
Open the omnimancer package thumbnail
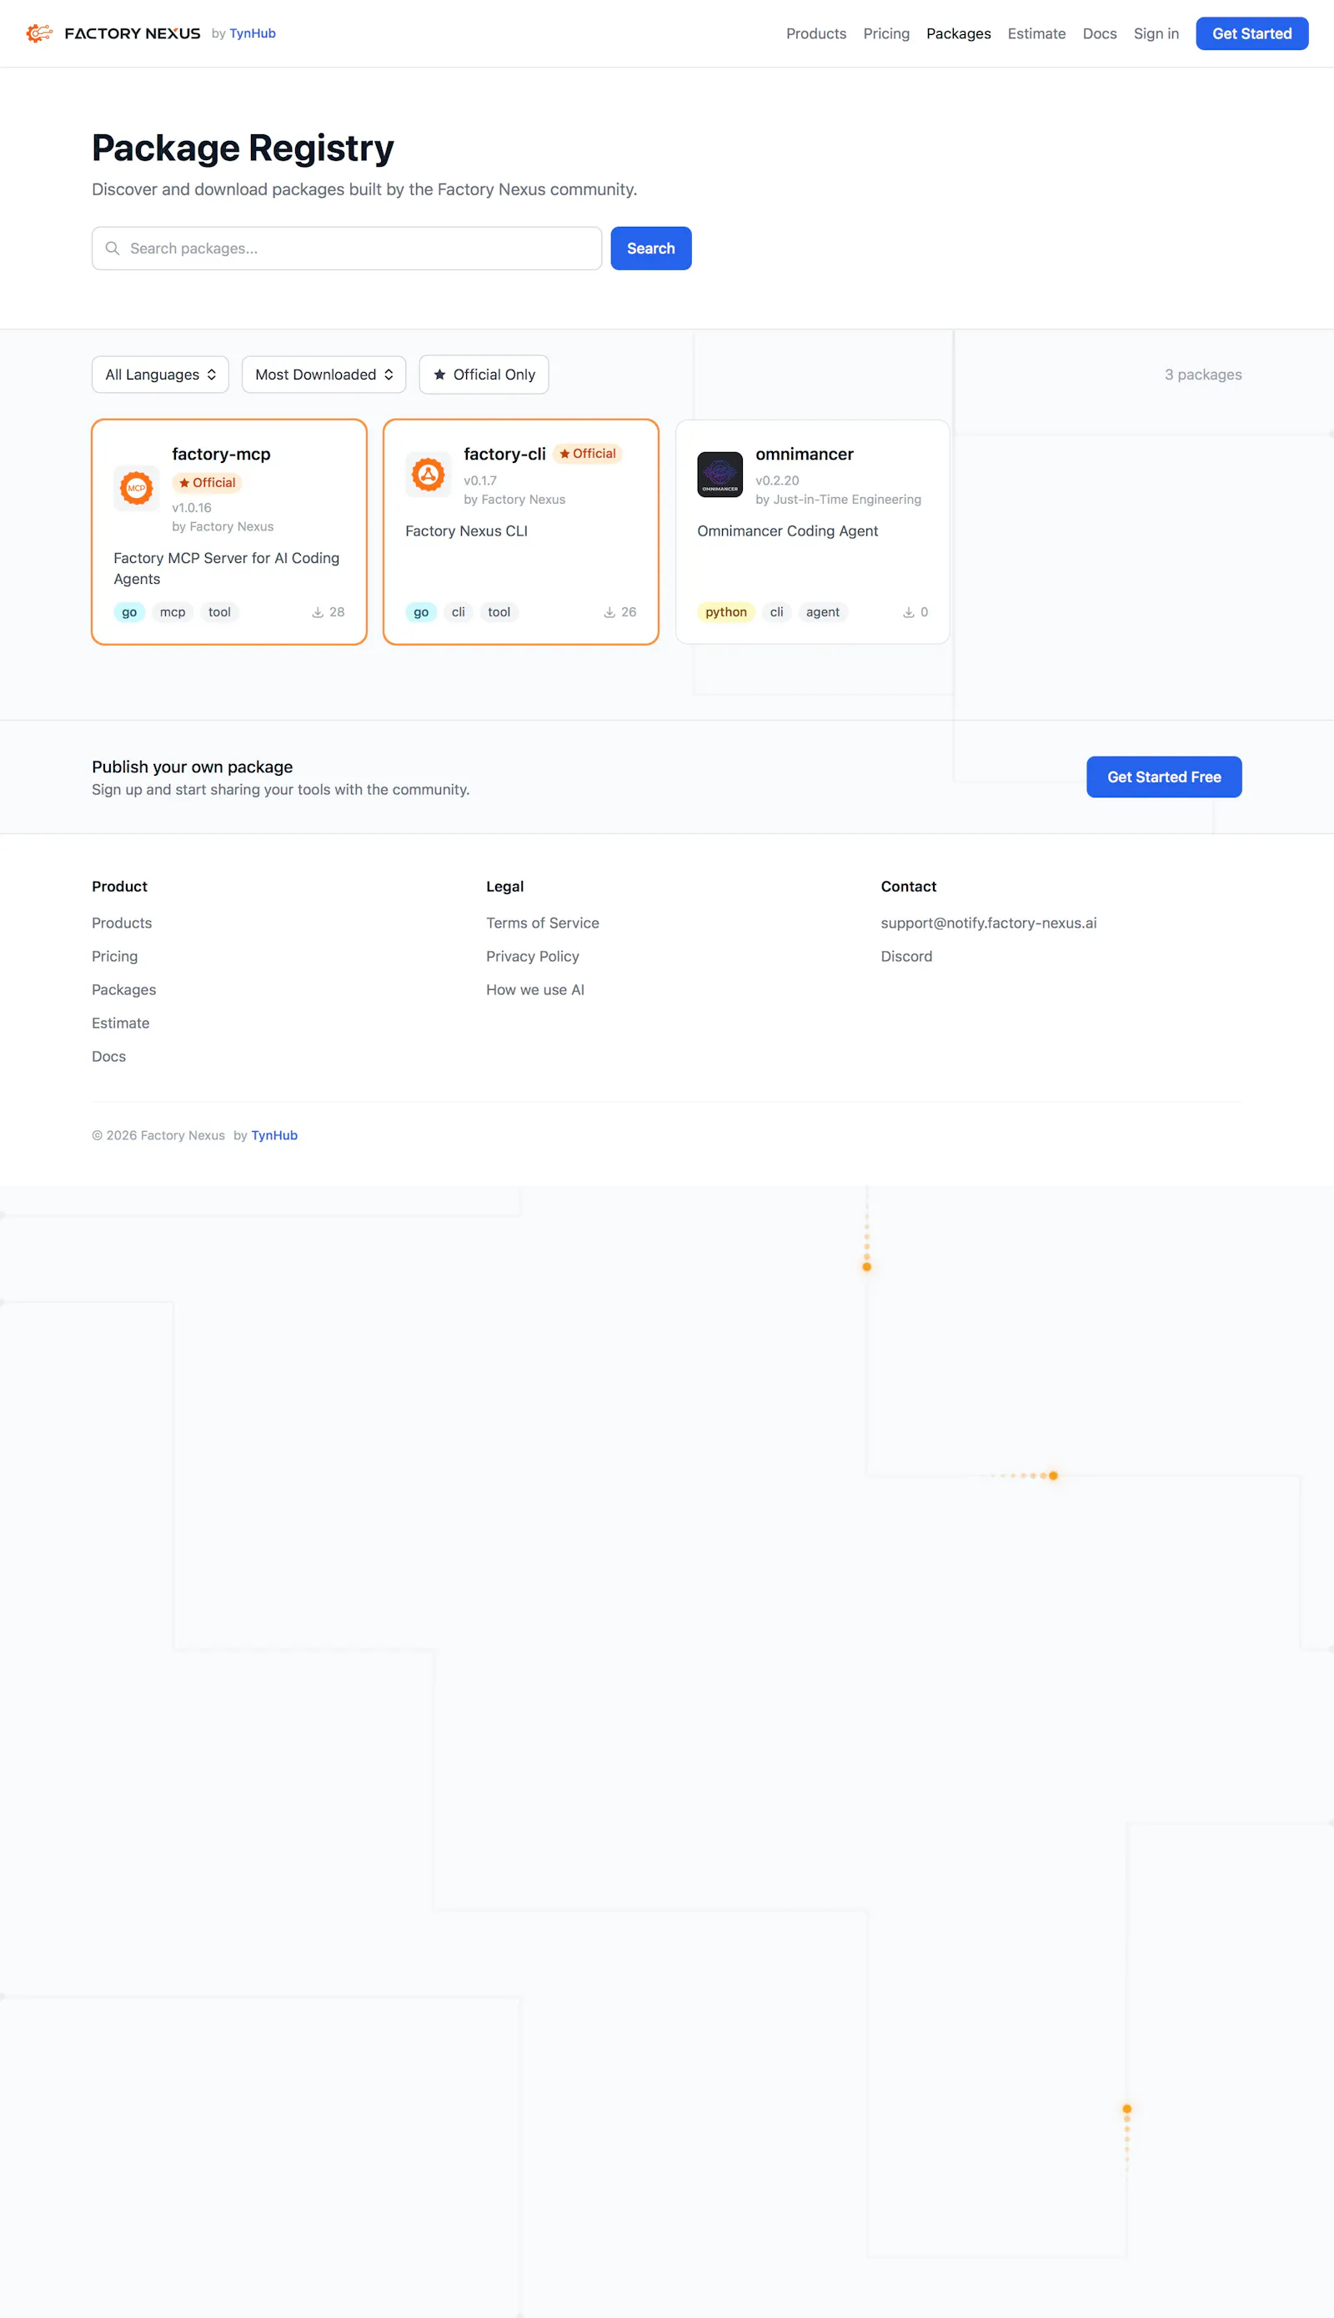pos(720,475)
